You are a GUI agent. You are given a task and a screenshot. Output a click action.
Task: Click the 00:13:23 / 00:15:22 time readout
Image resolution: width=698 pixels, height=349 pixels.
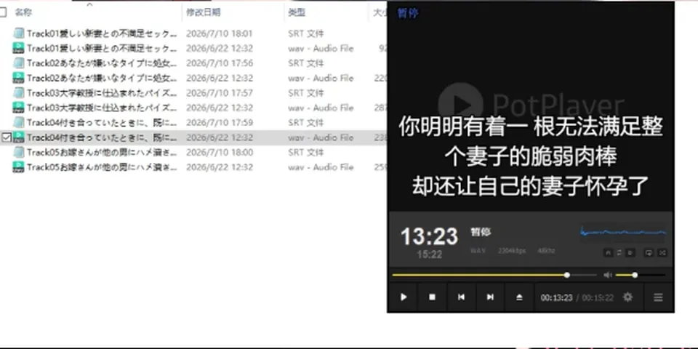click(x=577, y=298)
